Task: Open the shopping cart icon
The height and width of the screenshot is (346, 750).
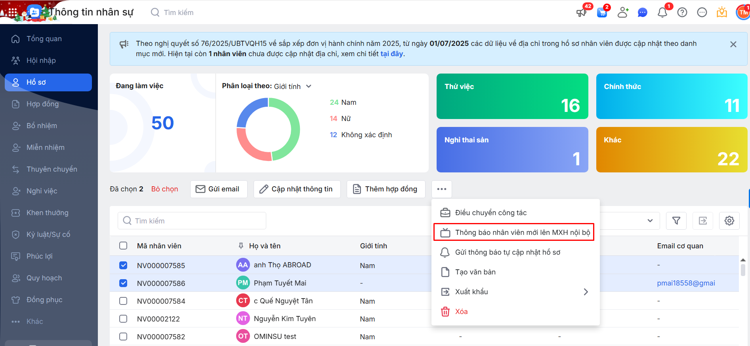Action: click(602, 13)
